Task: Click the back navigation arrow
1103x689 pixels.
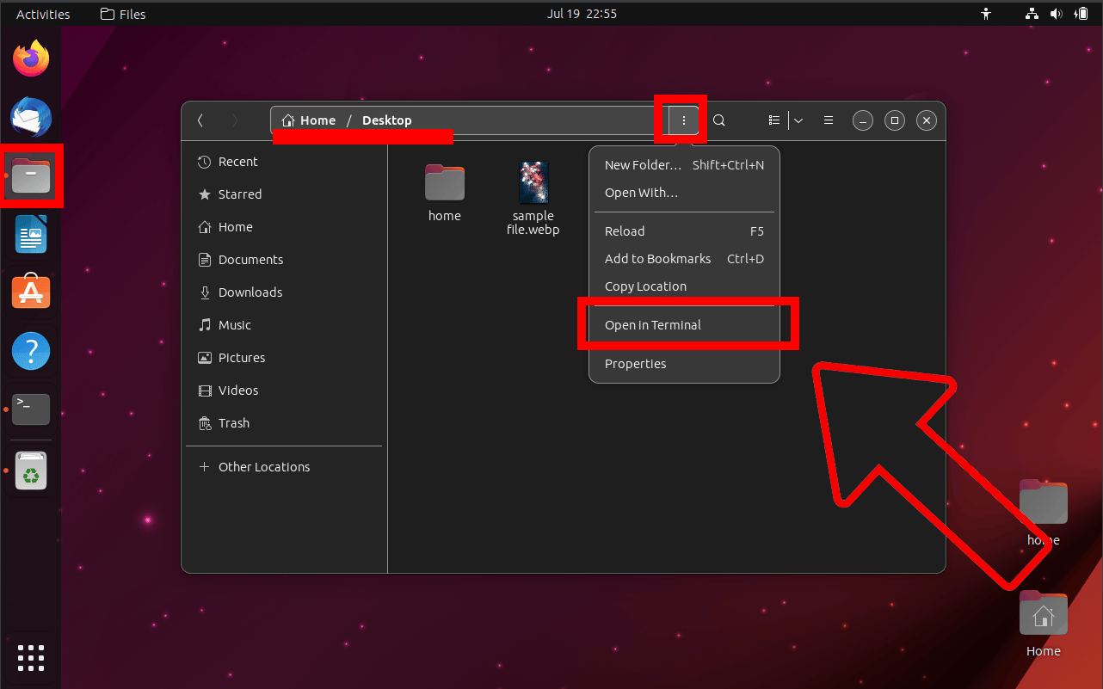Action: click(200, 120)
